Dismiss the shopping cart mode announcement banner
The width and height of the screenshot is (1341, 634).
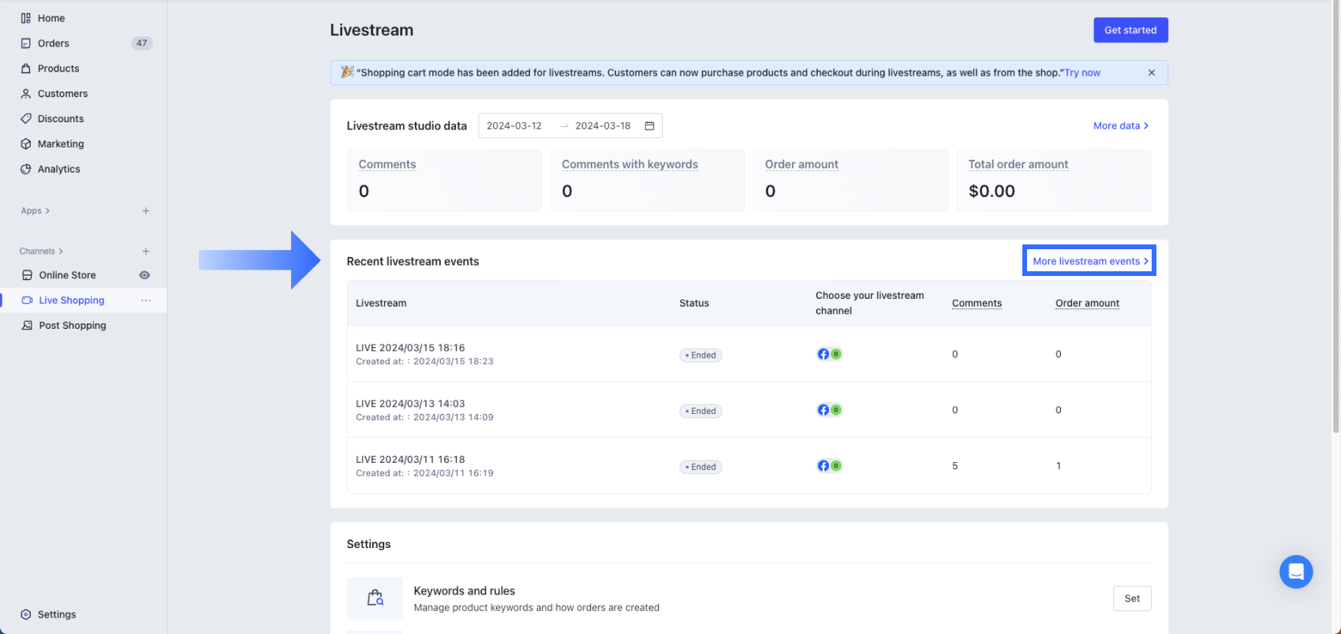click(x=1151, y=73)
